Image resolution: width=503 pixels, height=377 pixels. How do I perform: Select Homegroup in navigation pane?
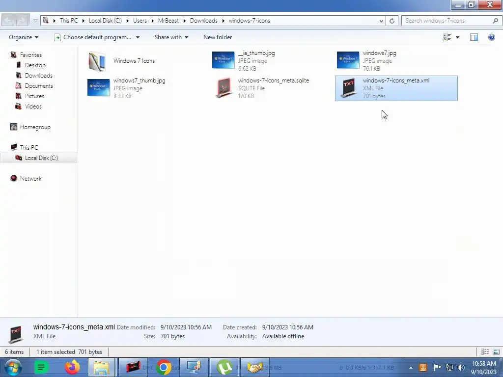click(35, 127)
